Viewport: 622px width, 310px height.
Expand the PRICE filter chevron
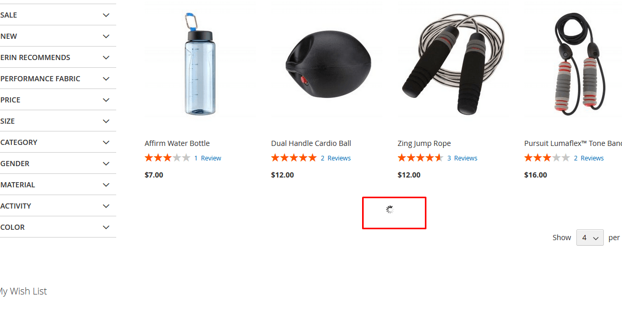106,100
